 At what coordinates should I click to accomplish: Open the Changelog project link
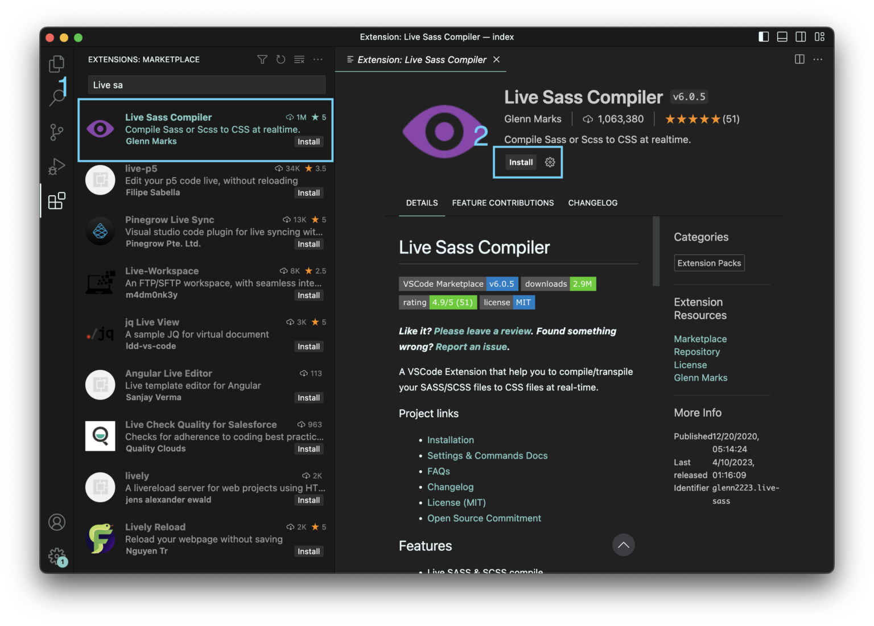pyautogui.click(x=451, y=487)
